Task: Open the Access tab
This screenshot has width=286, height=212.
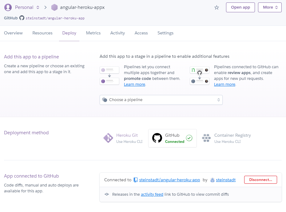Action: point(141,33)
